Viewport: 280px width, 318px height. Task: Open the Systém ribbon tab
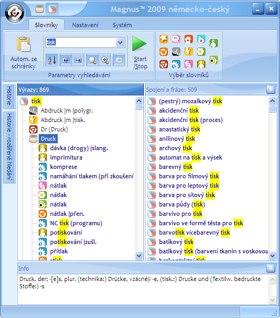point(122,25)
